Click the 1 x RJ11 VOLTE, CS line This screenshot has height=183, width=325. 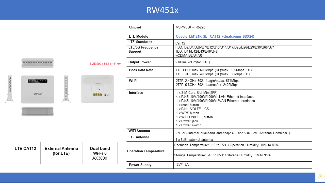point(192,109)
